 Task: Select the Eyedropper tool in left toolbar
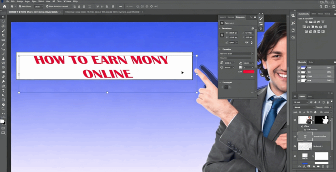(3, 45)
